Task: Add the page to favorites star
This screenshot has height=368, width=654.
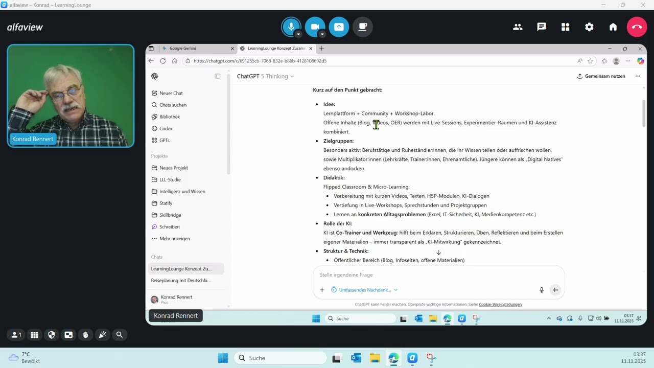Action: pyautogui.click(x=591, y=61)
